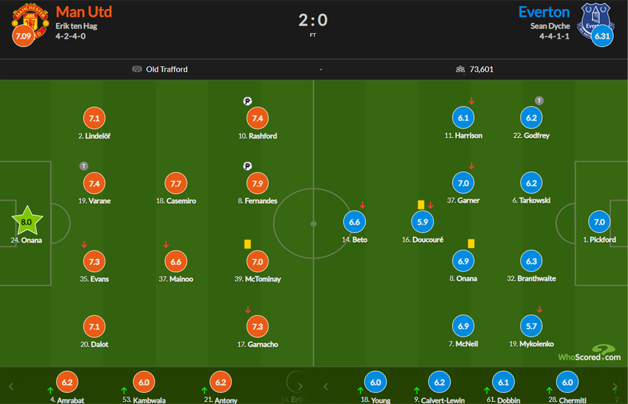Click Fernandes' 7.9 rating circle
The width and height of the screenshot is (628, 404).
click(x=257, y=183)
